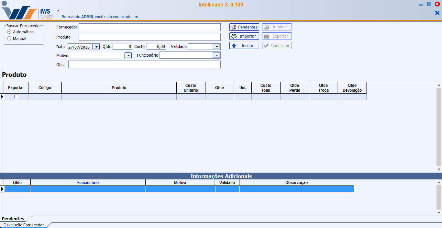Click the Confirmar button

[277, 46]
